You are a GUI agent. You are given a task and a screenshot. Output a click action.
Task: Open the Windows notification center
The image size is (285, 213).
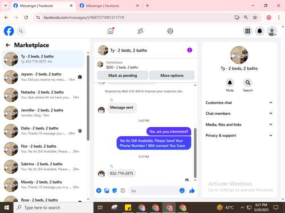click(x=276, y=207)
